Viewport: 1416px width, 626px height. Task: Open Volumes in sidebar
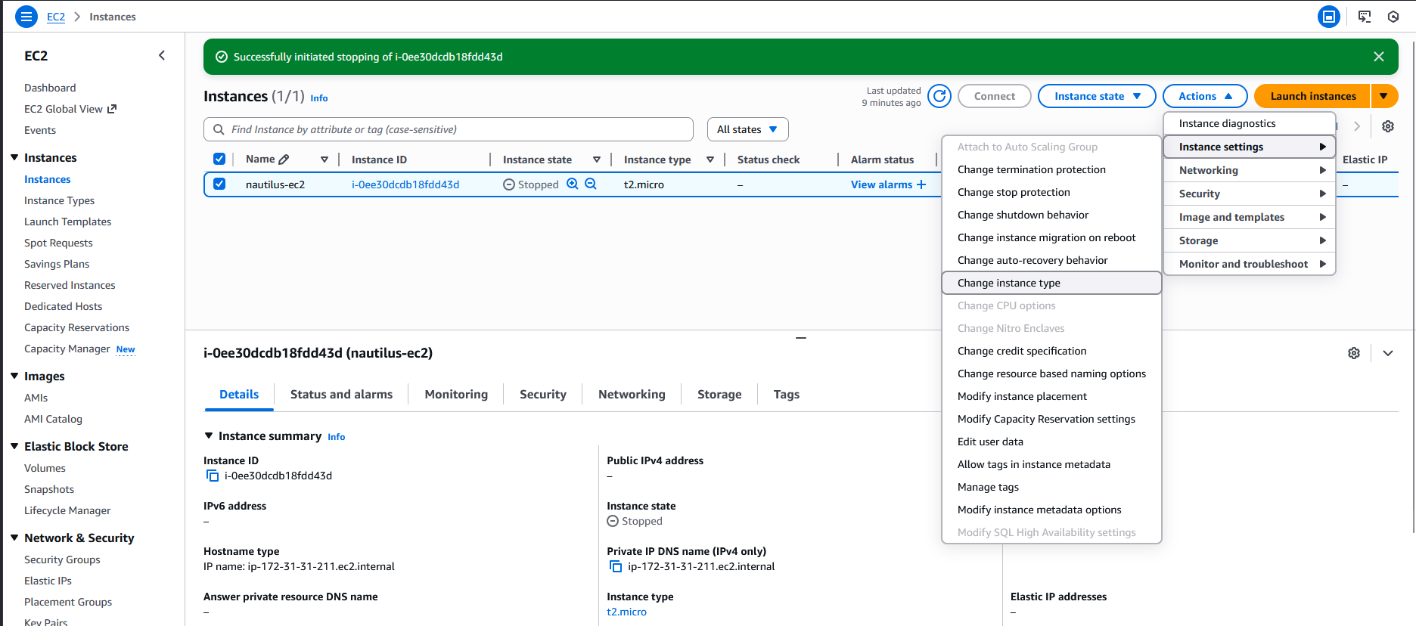point(45,468)
